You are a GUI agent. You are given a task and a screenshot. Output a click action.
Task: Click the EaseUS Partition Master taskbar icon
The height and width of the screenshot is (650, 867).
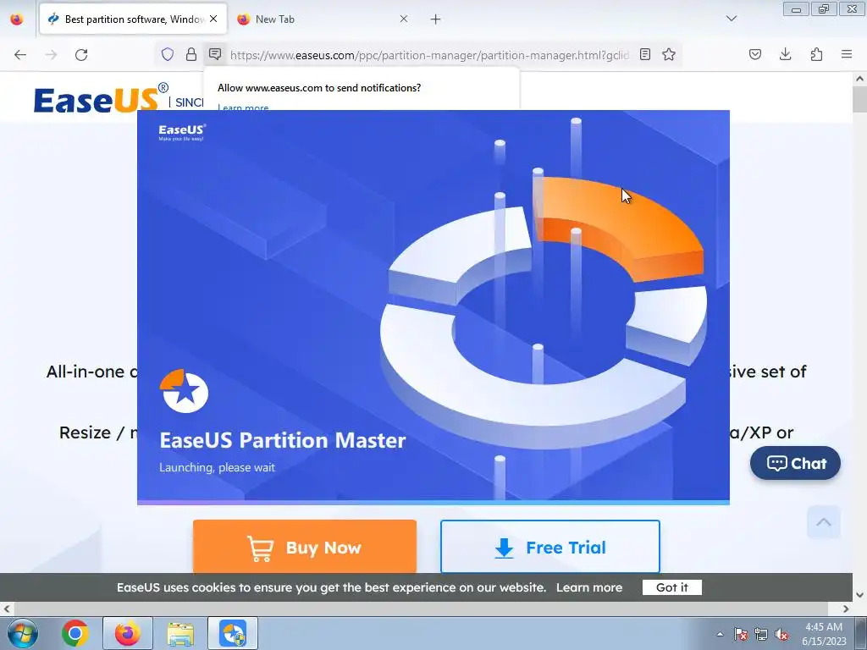pos(233,633)
